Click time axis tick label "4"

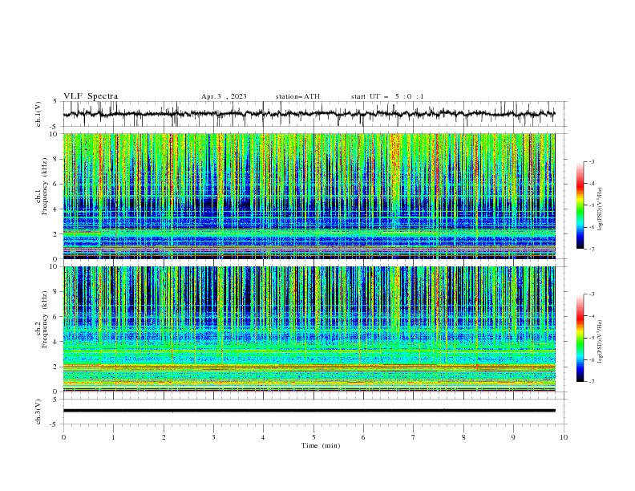(x=264, y=437)
